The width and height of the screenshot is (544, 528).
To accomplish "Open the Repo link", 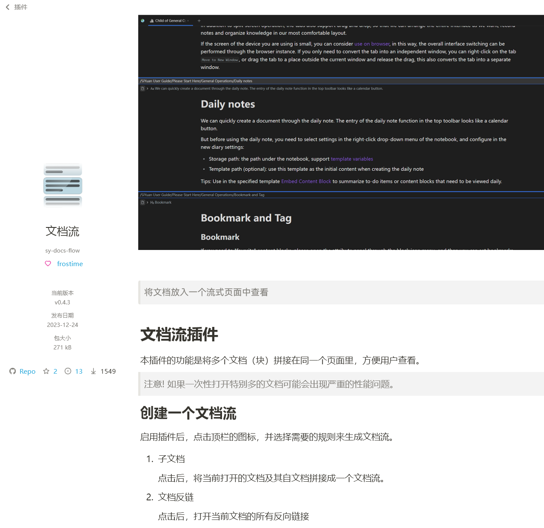I will 27,371.
